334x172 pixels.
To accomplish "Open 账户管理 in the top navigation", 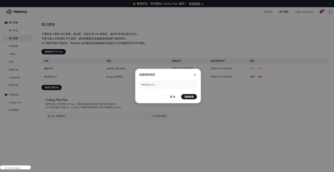I will [284, 12].
